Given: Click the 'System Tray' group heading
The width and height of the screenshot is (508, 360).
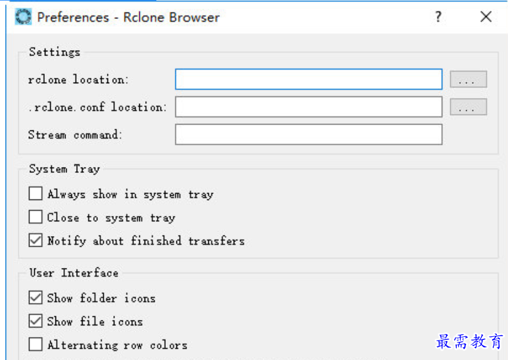Looking at the screenshot, I should pyautogui.click(x=64, y=169).
